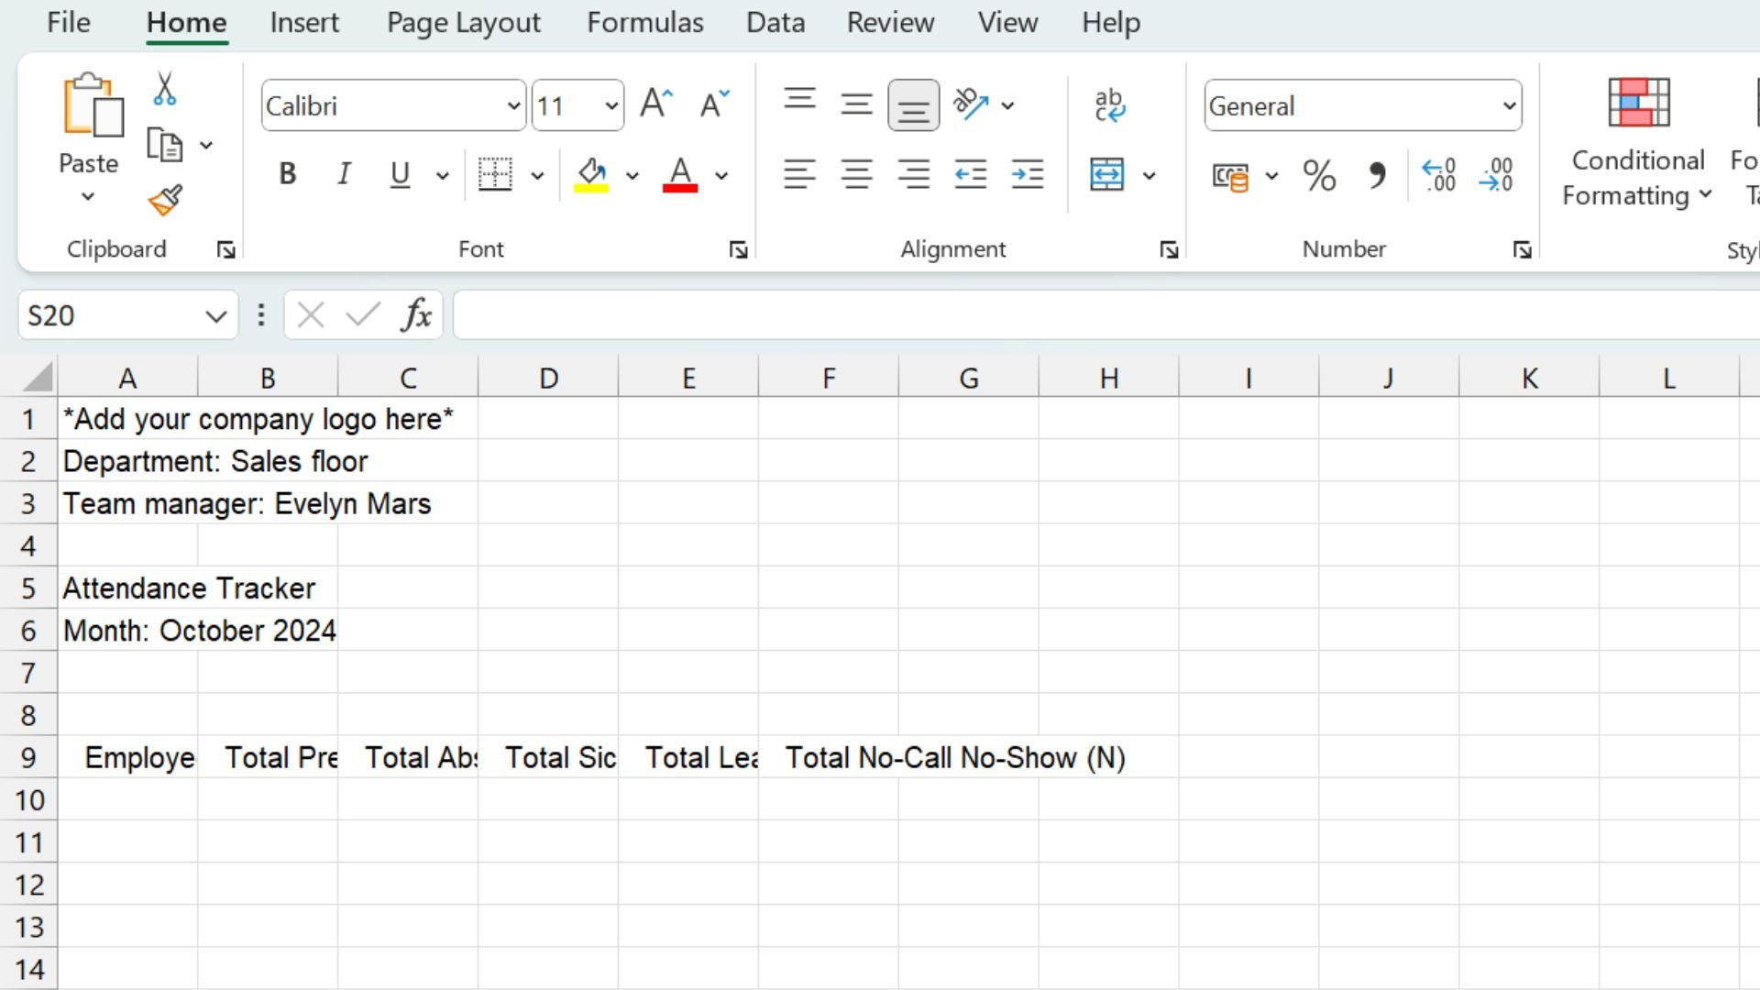Click the Insert Function button

(x=416, y=315)
